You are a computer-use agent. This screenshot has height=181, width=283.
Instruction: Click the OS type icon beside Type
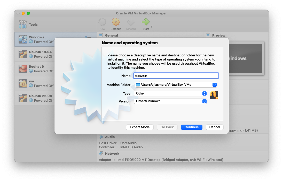point(214,95)
